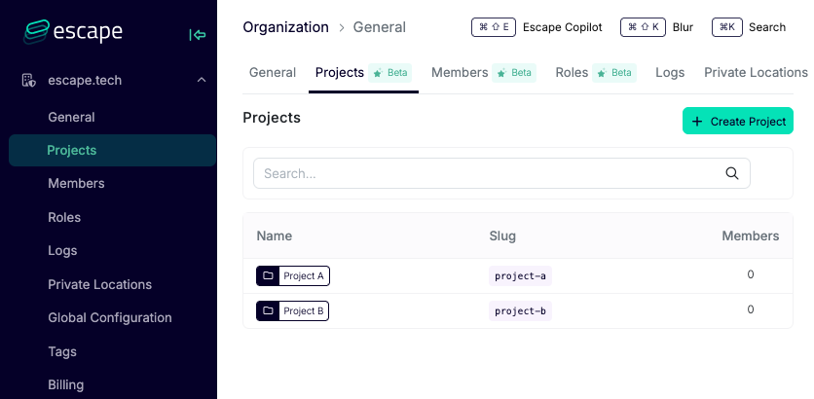Viewport: 814px width, 399px height.
Task: Switch to the Members tab
Action: [460, 73]
